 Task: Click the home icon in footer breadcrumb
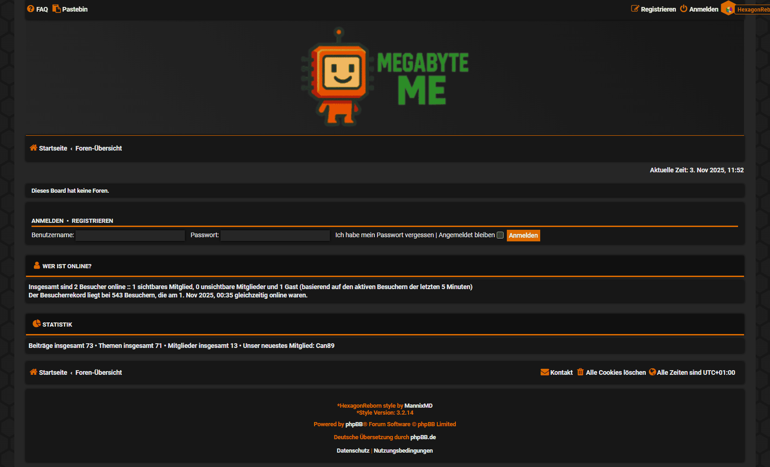(x=33, y=372)
